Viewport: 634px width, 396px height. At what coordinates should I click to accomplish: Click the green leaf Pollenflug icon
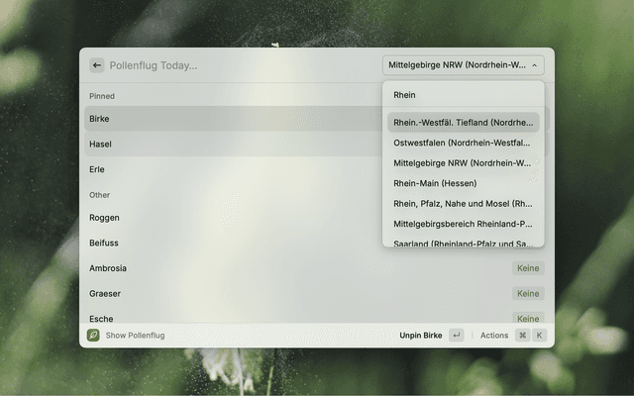(x=93, y=336)
